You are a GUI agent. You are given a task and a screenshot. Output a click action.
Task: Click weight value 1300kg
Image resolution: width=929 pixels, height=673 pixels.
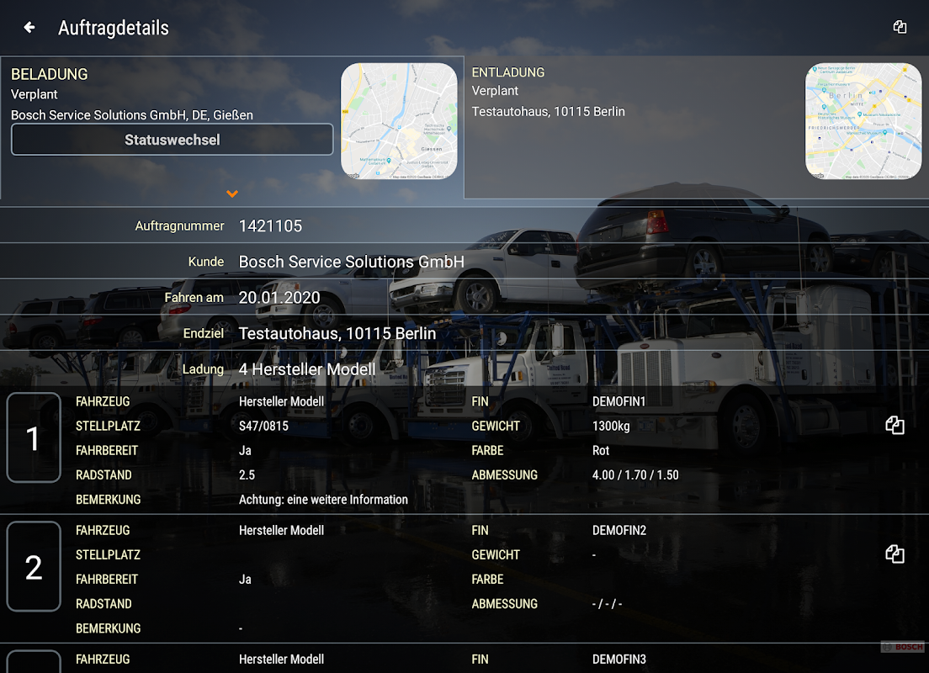click(611, 426)
